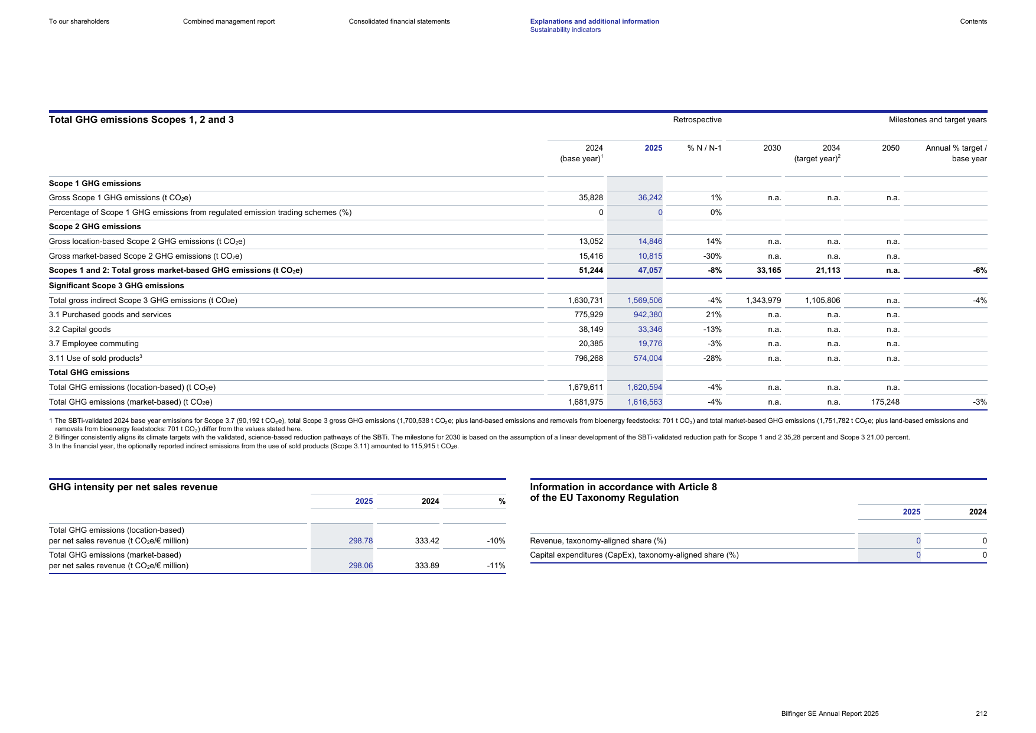Select the Gross Scope 1 2025 value 36,242
This screenshot has height=733, width=1036.
click(x=650, y=198)
